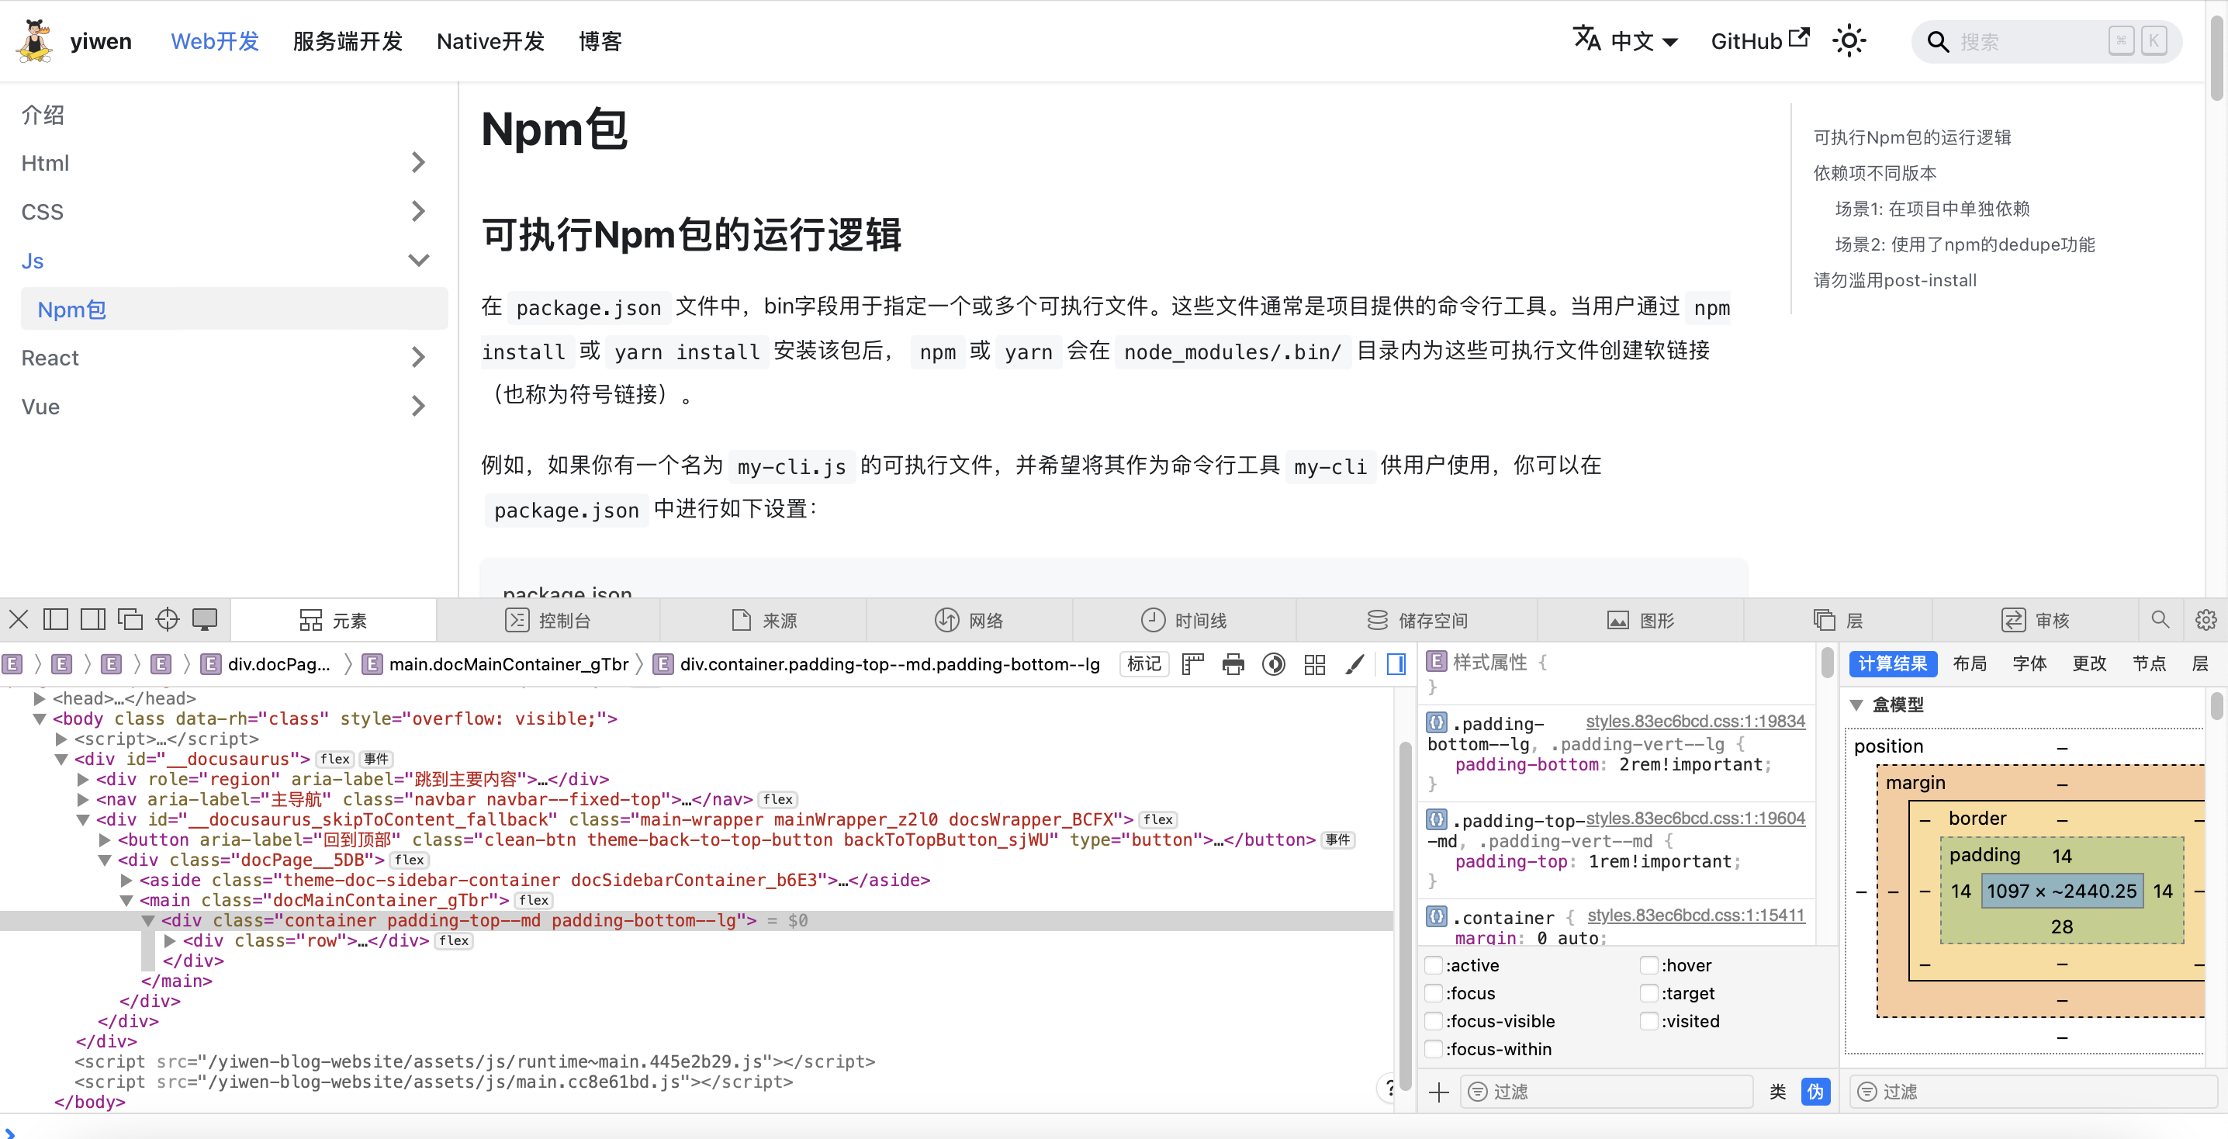Click the 类 classes button
This screenshot has height=1139, width=2228.
[x=1777, y=1092]
